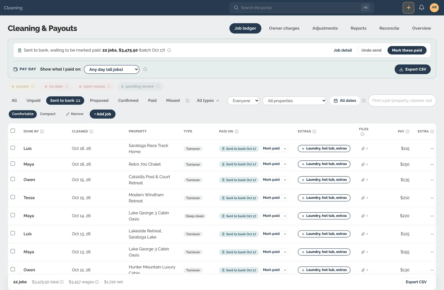Click info icon next to pay day dropdown

(145, 70)
